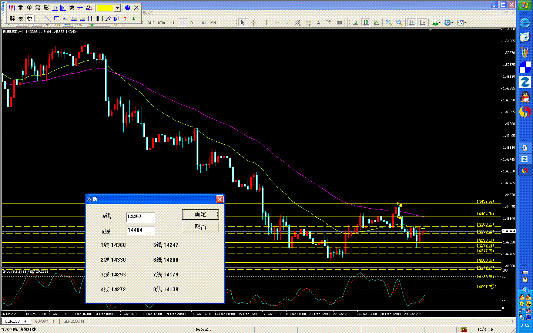Switch chart to M30 timeframe
Image resolution: width=533 pixels, height=333 pixels.
tap(162, 23)
